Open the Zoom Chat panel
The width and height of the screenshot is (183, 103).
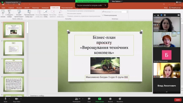coord(89,100)
